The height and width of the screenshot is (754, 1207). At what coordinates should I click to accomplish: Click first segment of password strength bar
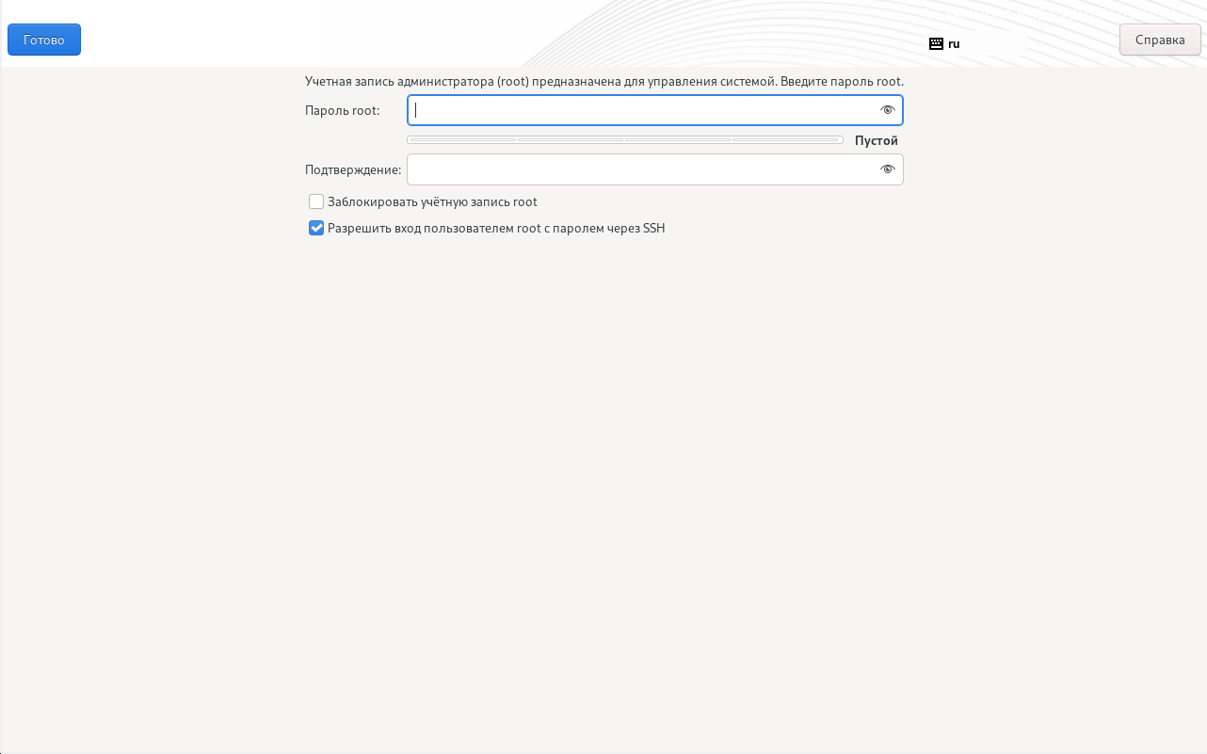click(x=462, y=140)
